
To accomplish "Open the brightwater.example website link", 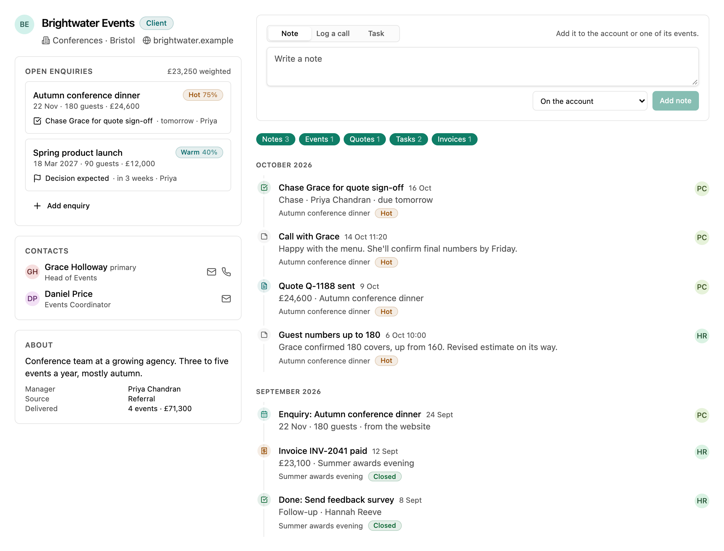I will pyautogui.click(x=193, y=40).
